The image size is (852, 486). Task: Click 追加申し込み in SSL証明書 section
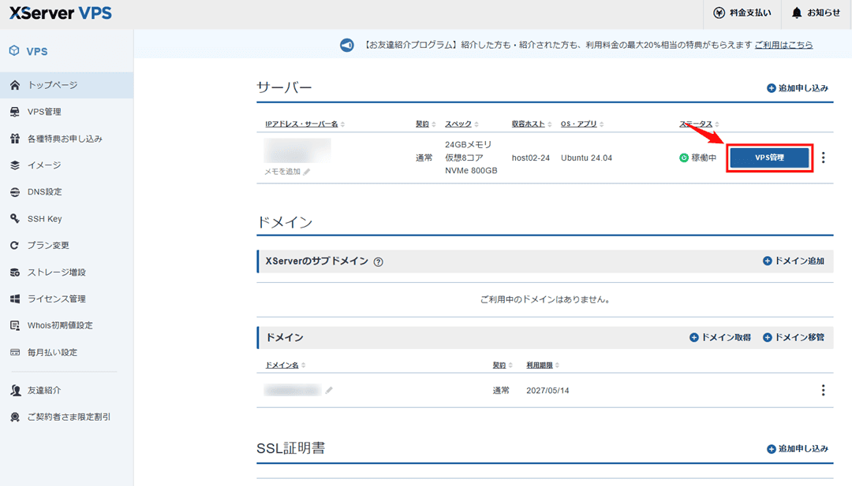[x=798, y=448]
